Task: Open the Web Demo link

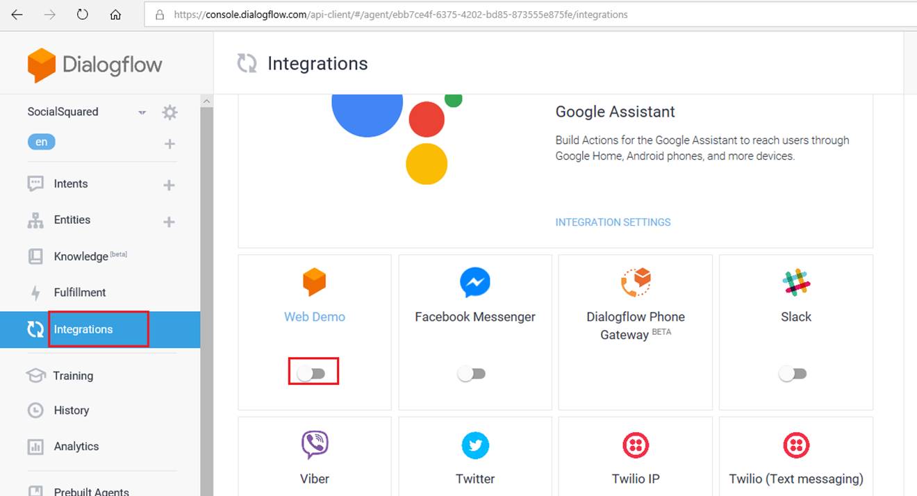Action: [315, 317]
